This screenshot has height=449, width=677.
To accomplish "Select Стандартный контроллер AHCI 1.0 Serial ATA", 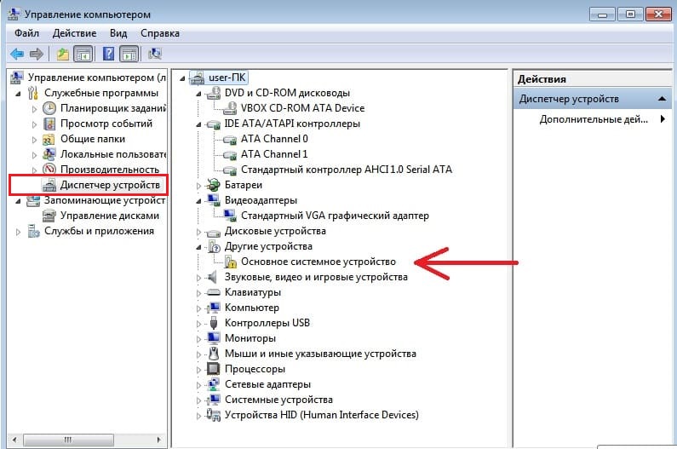I will point(347,170).
